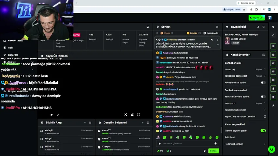Focus the Bir mesaj gönderin input
This screenshot has height=156, width=278.
(x=187, y=143)
